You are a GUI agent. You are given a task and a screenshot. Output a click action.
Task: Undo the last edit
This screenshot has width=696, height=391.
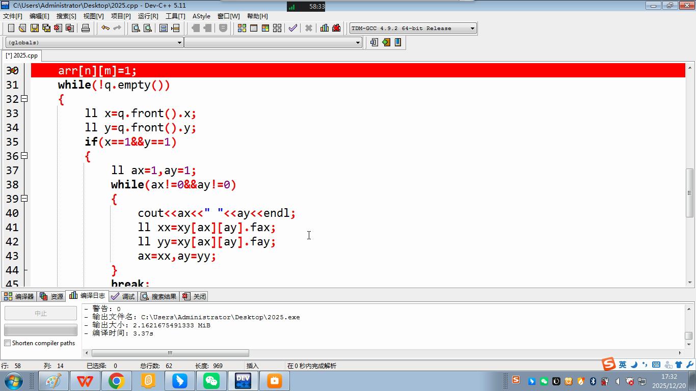[105, 28]
